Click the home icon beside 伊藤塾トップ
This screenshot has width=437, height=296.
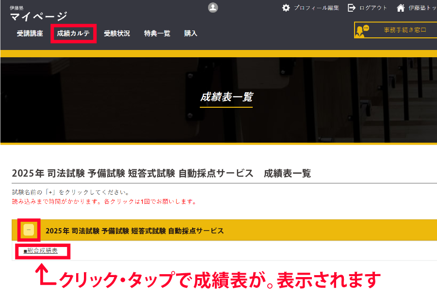(401, 8)
